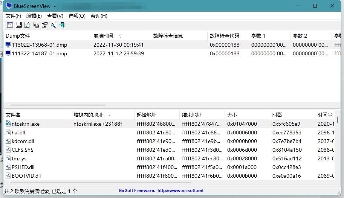Select the ntoskrnl.exe file name

(x=26, y=124)
